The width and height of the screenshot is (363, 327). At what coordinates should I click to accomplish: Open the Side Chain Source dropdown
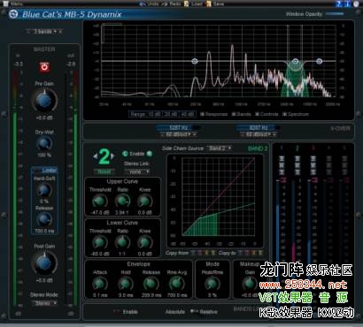coord(220,148)
